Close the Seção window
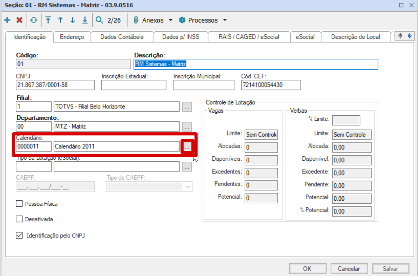Image resolution: width=418 pixels, height=276 pixels. [412, 5]
